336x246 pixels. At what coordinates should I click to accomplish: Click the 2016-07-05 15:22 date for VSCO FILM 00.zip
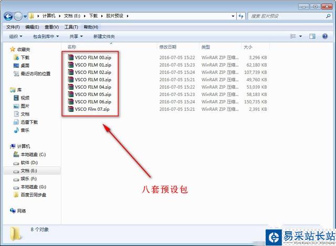click(177, 58)
